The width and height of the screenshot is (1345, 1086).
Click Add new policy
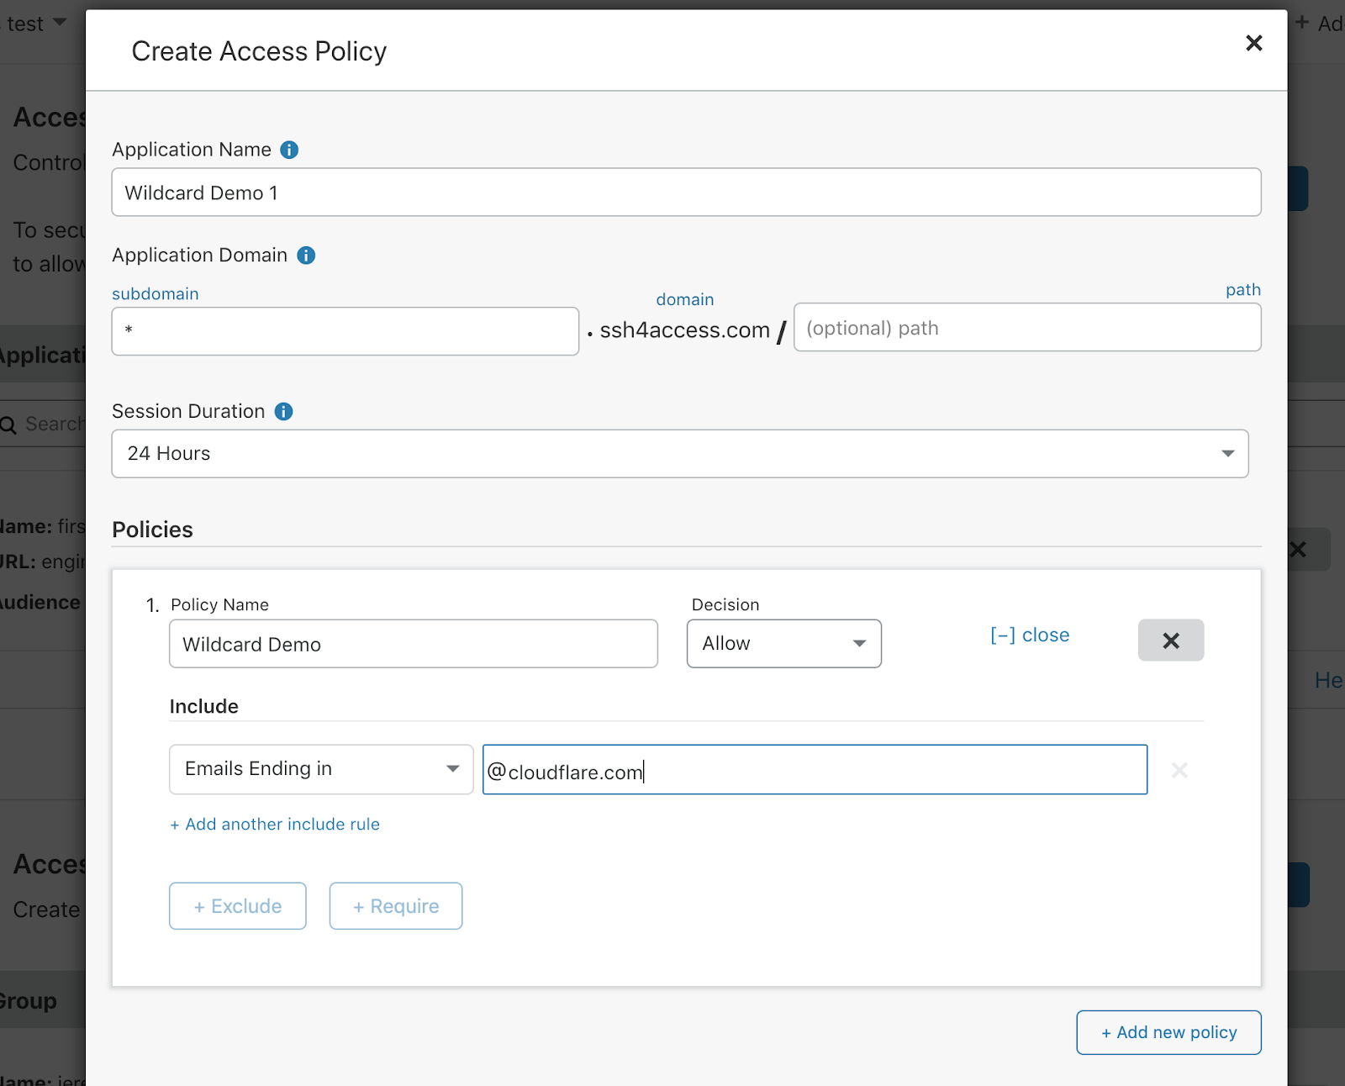point(1168,1032)
